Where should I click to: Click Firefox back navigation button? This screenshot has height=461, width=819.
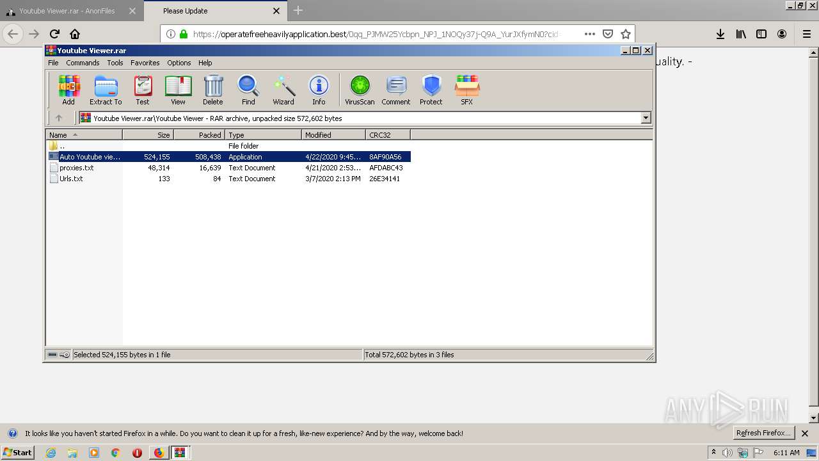pos(13,34)
